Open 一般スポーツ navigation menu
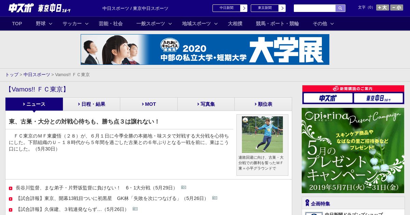Image resolution: width=410 pixels, height=215 pixels. [151, 24]
